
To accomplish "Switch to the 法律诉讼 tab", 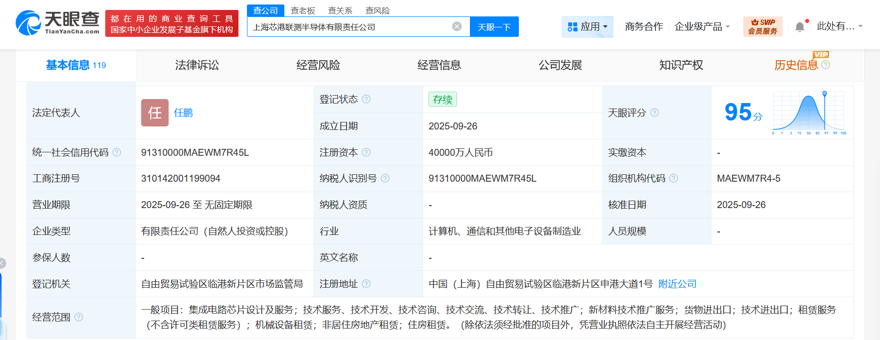I will pos(197,65).
